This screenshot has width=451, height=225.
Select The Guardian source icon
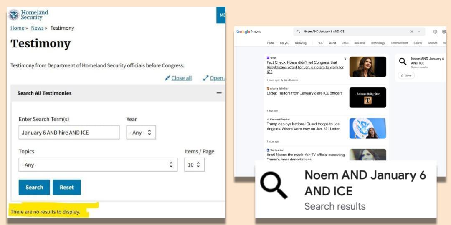pyautogui.click(x=268, y=150)
